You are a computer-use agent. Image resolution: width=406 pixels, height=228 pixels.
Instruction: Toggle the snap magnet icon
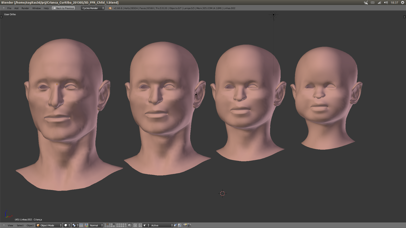coord(141,225)
